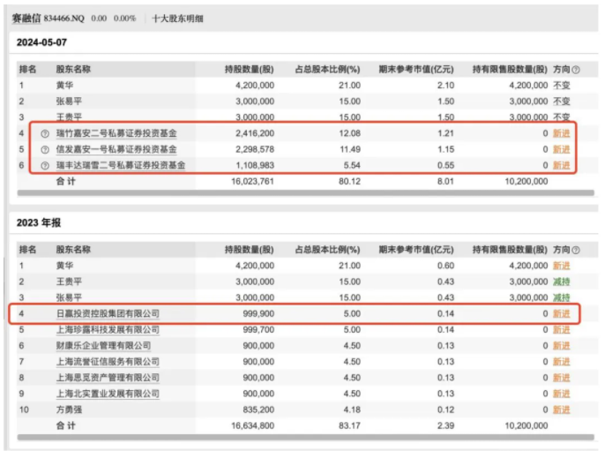Click the percentage 12.08

[350, 133]
